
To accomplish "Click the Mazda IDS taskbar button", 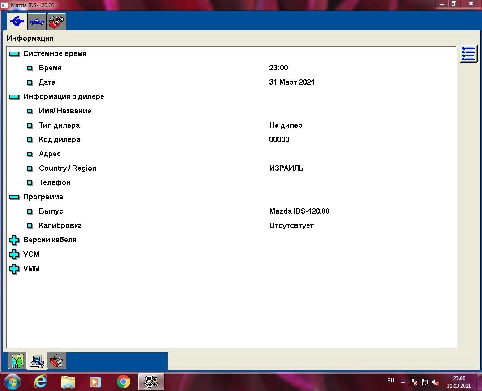I will click(151, 382).
